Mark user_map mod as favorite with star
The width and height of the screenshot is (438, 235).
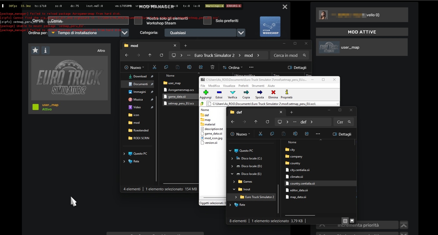(35, 50)
